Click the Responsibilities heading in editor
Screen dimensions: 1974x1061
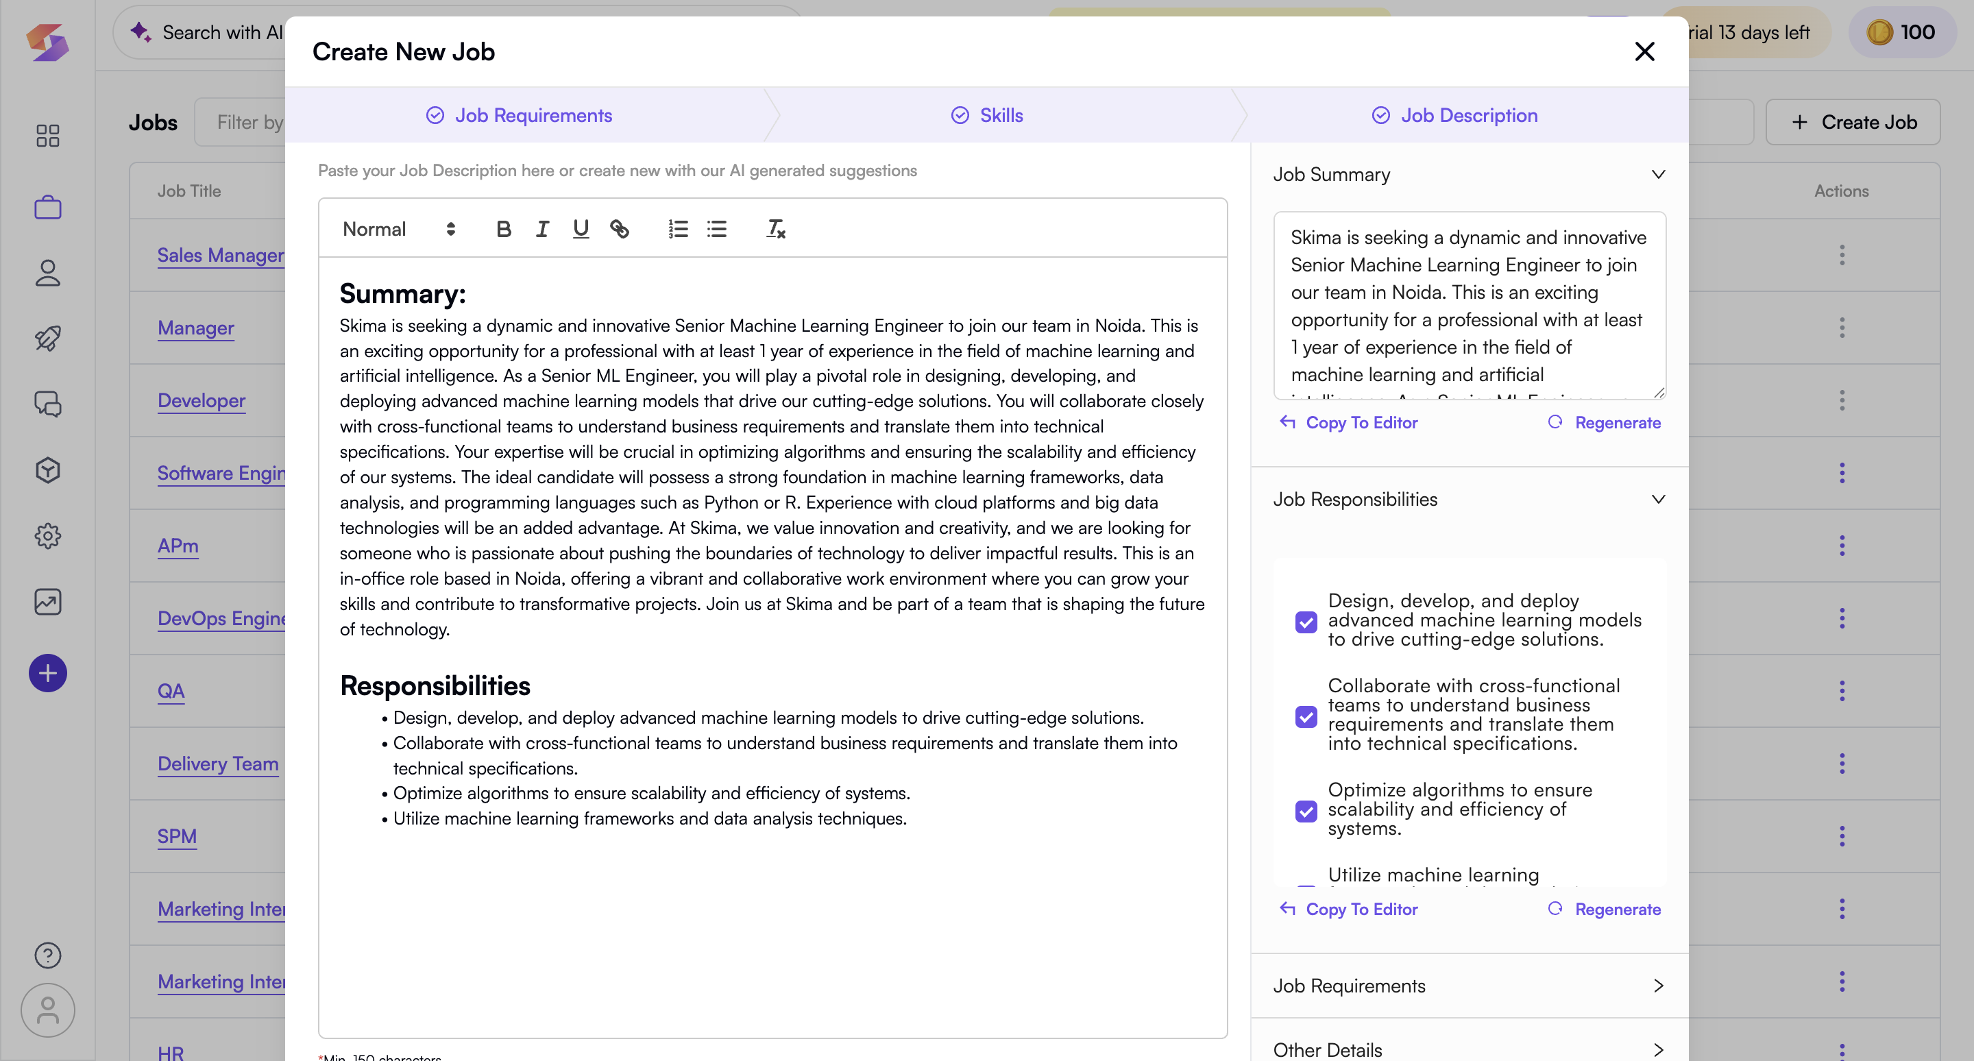[435, 685]
